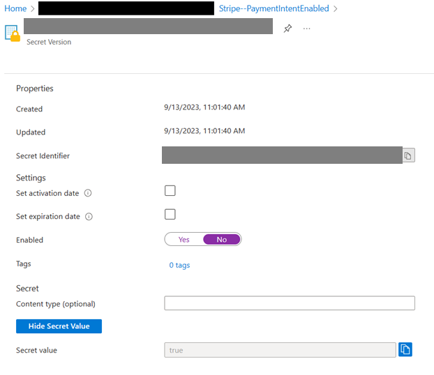Open the more options ellipsis menu

pyautogui.click(x=306, y=29)
